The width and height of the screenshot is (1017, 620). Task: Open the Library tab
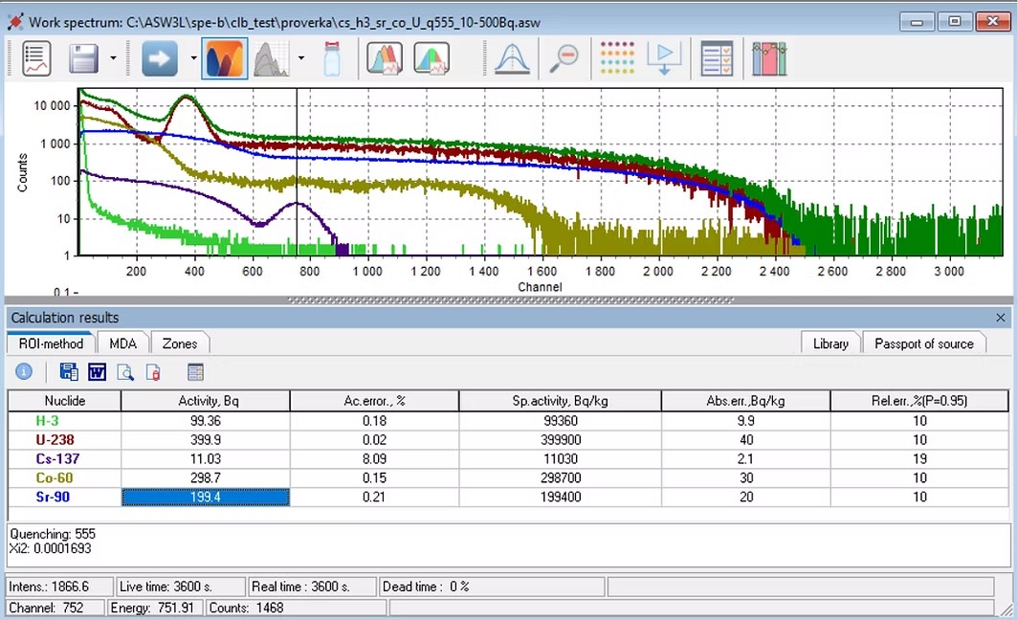tap(829, 343)
